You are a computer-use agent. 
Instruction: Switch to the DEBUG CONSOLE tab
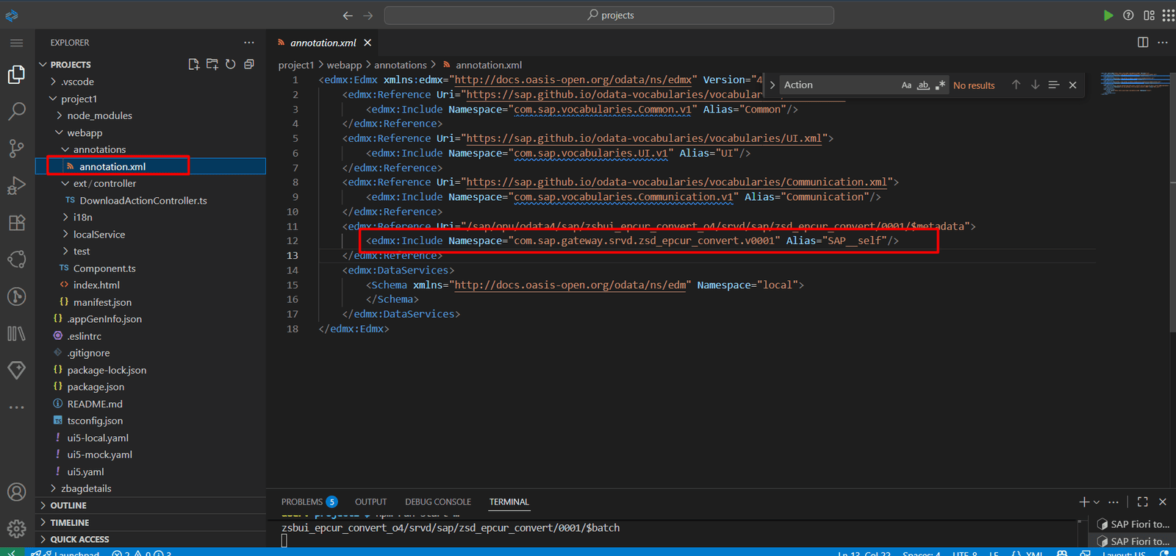(x=437, y=502)
